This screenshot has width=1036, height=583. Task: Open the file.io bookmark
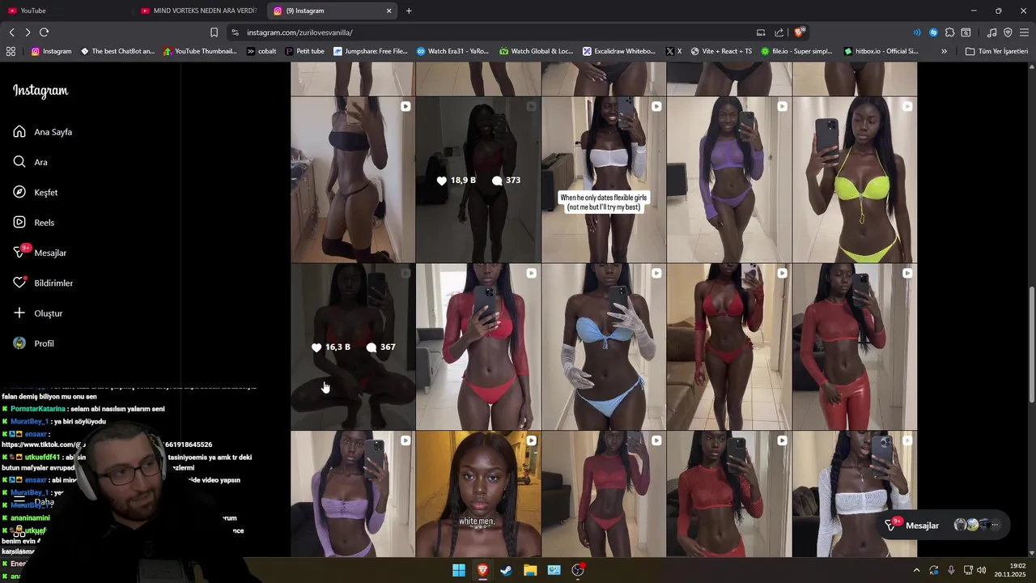click(x=796, y=51)
